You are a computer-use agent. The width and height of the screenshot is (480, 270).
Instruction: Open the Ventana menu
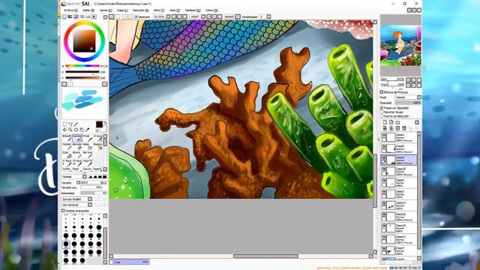click(x=193, y=10)
